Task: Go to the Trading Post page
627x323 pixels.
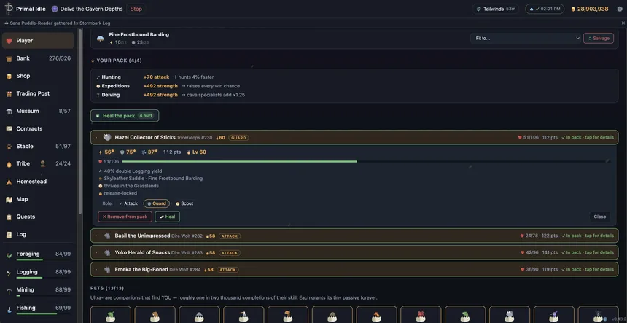Action: (38, 93)
